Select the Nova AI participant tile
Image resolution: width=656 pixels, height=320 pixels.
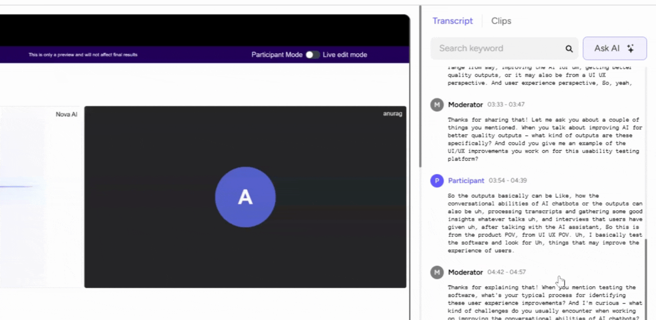[x=40, y=197]
